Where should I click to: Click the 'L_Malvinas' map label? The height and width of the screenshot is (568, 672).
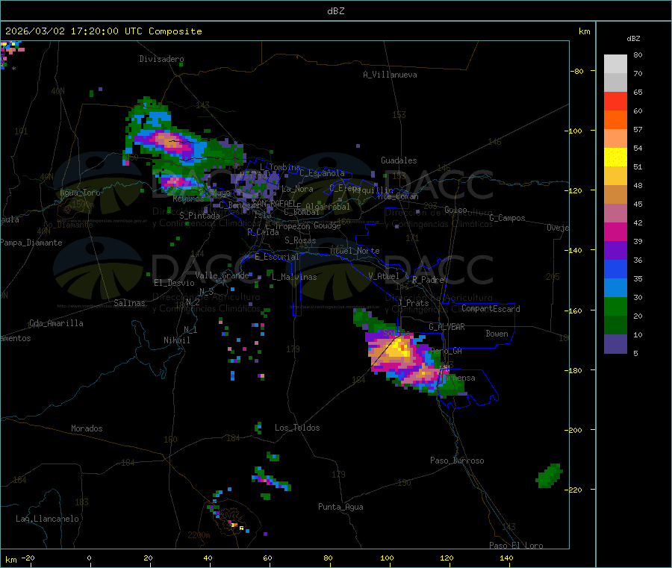294,277
